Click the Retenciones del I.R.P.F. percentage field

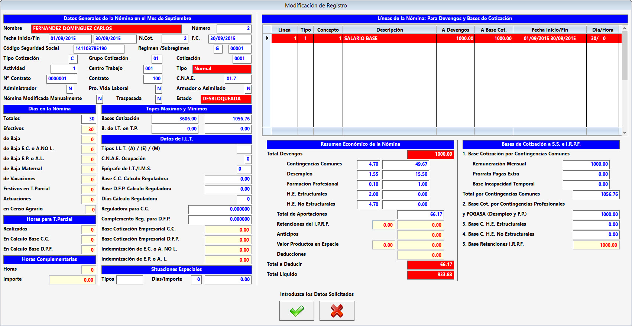coord(383,225)
